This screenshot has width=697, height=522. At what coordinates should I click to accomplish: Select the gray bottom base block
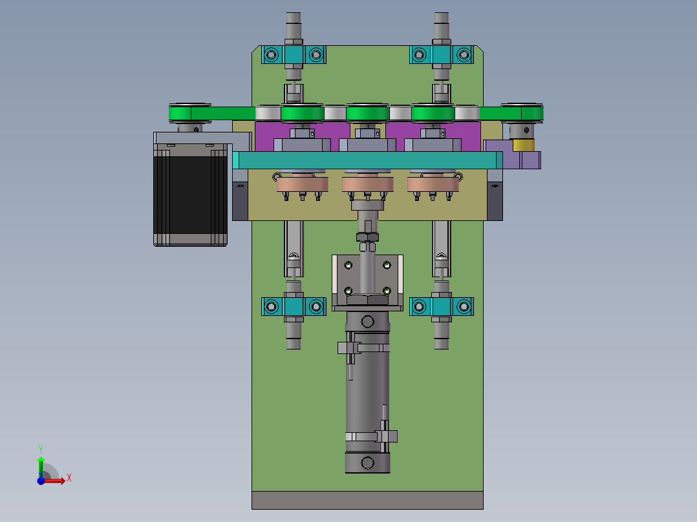point(367,500)
